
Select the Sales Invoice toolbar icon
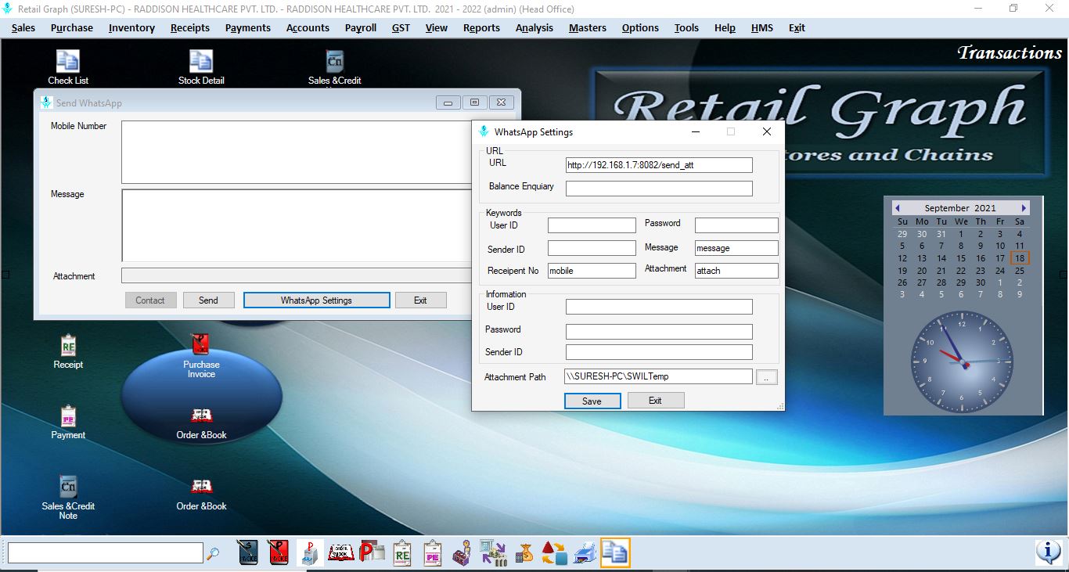(247, 552)
